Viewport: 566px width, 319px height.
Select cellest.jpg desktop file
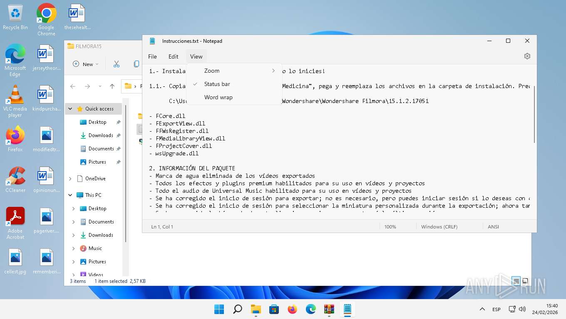(15, 262)
